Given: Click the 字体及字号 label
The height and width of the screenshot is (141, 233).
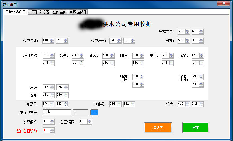Looking at the screenshot, I should [29, 113].
